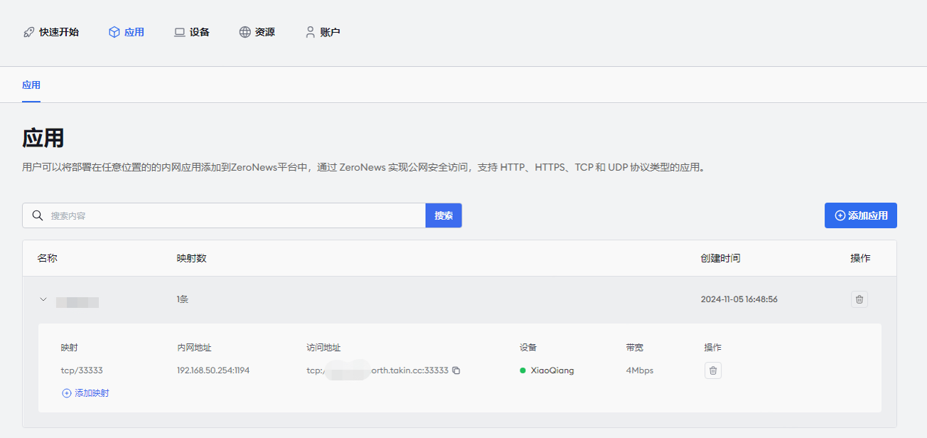This screenshot has width=927, height=438.
Task: Click the laptop icon beside 设备
Action: pos(180,32)
